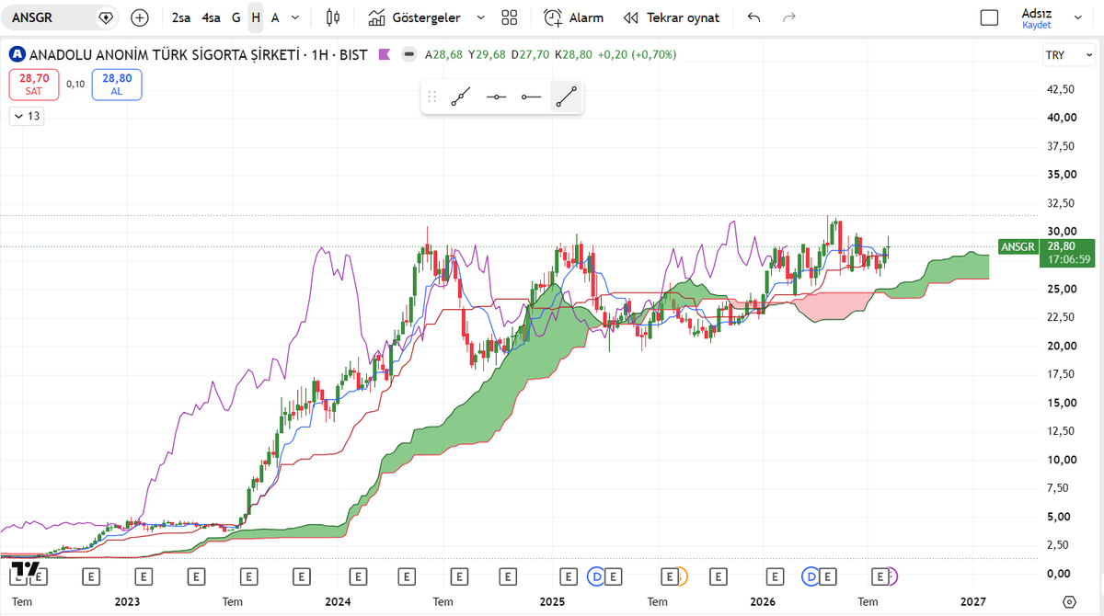
Task: Click the 2024 label on the time axis
Action: click(338, 601)
